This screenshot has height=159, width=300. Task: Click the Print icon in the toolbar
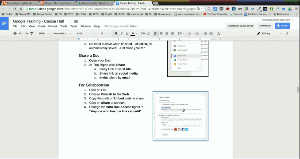[15, 33]
